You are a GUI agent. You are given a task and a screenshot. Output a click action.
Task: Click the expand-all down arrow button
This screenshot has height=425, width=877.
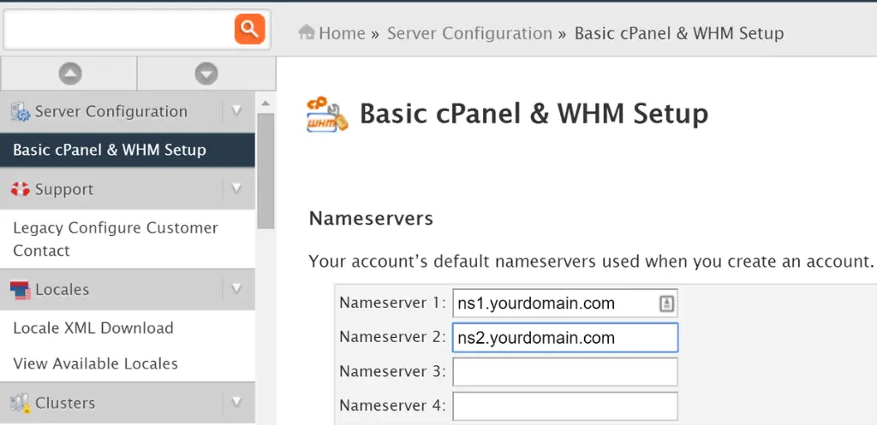(206, 74)
